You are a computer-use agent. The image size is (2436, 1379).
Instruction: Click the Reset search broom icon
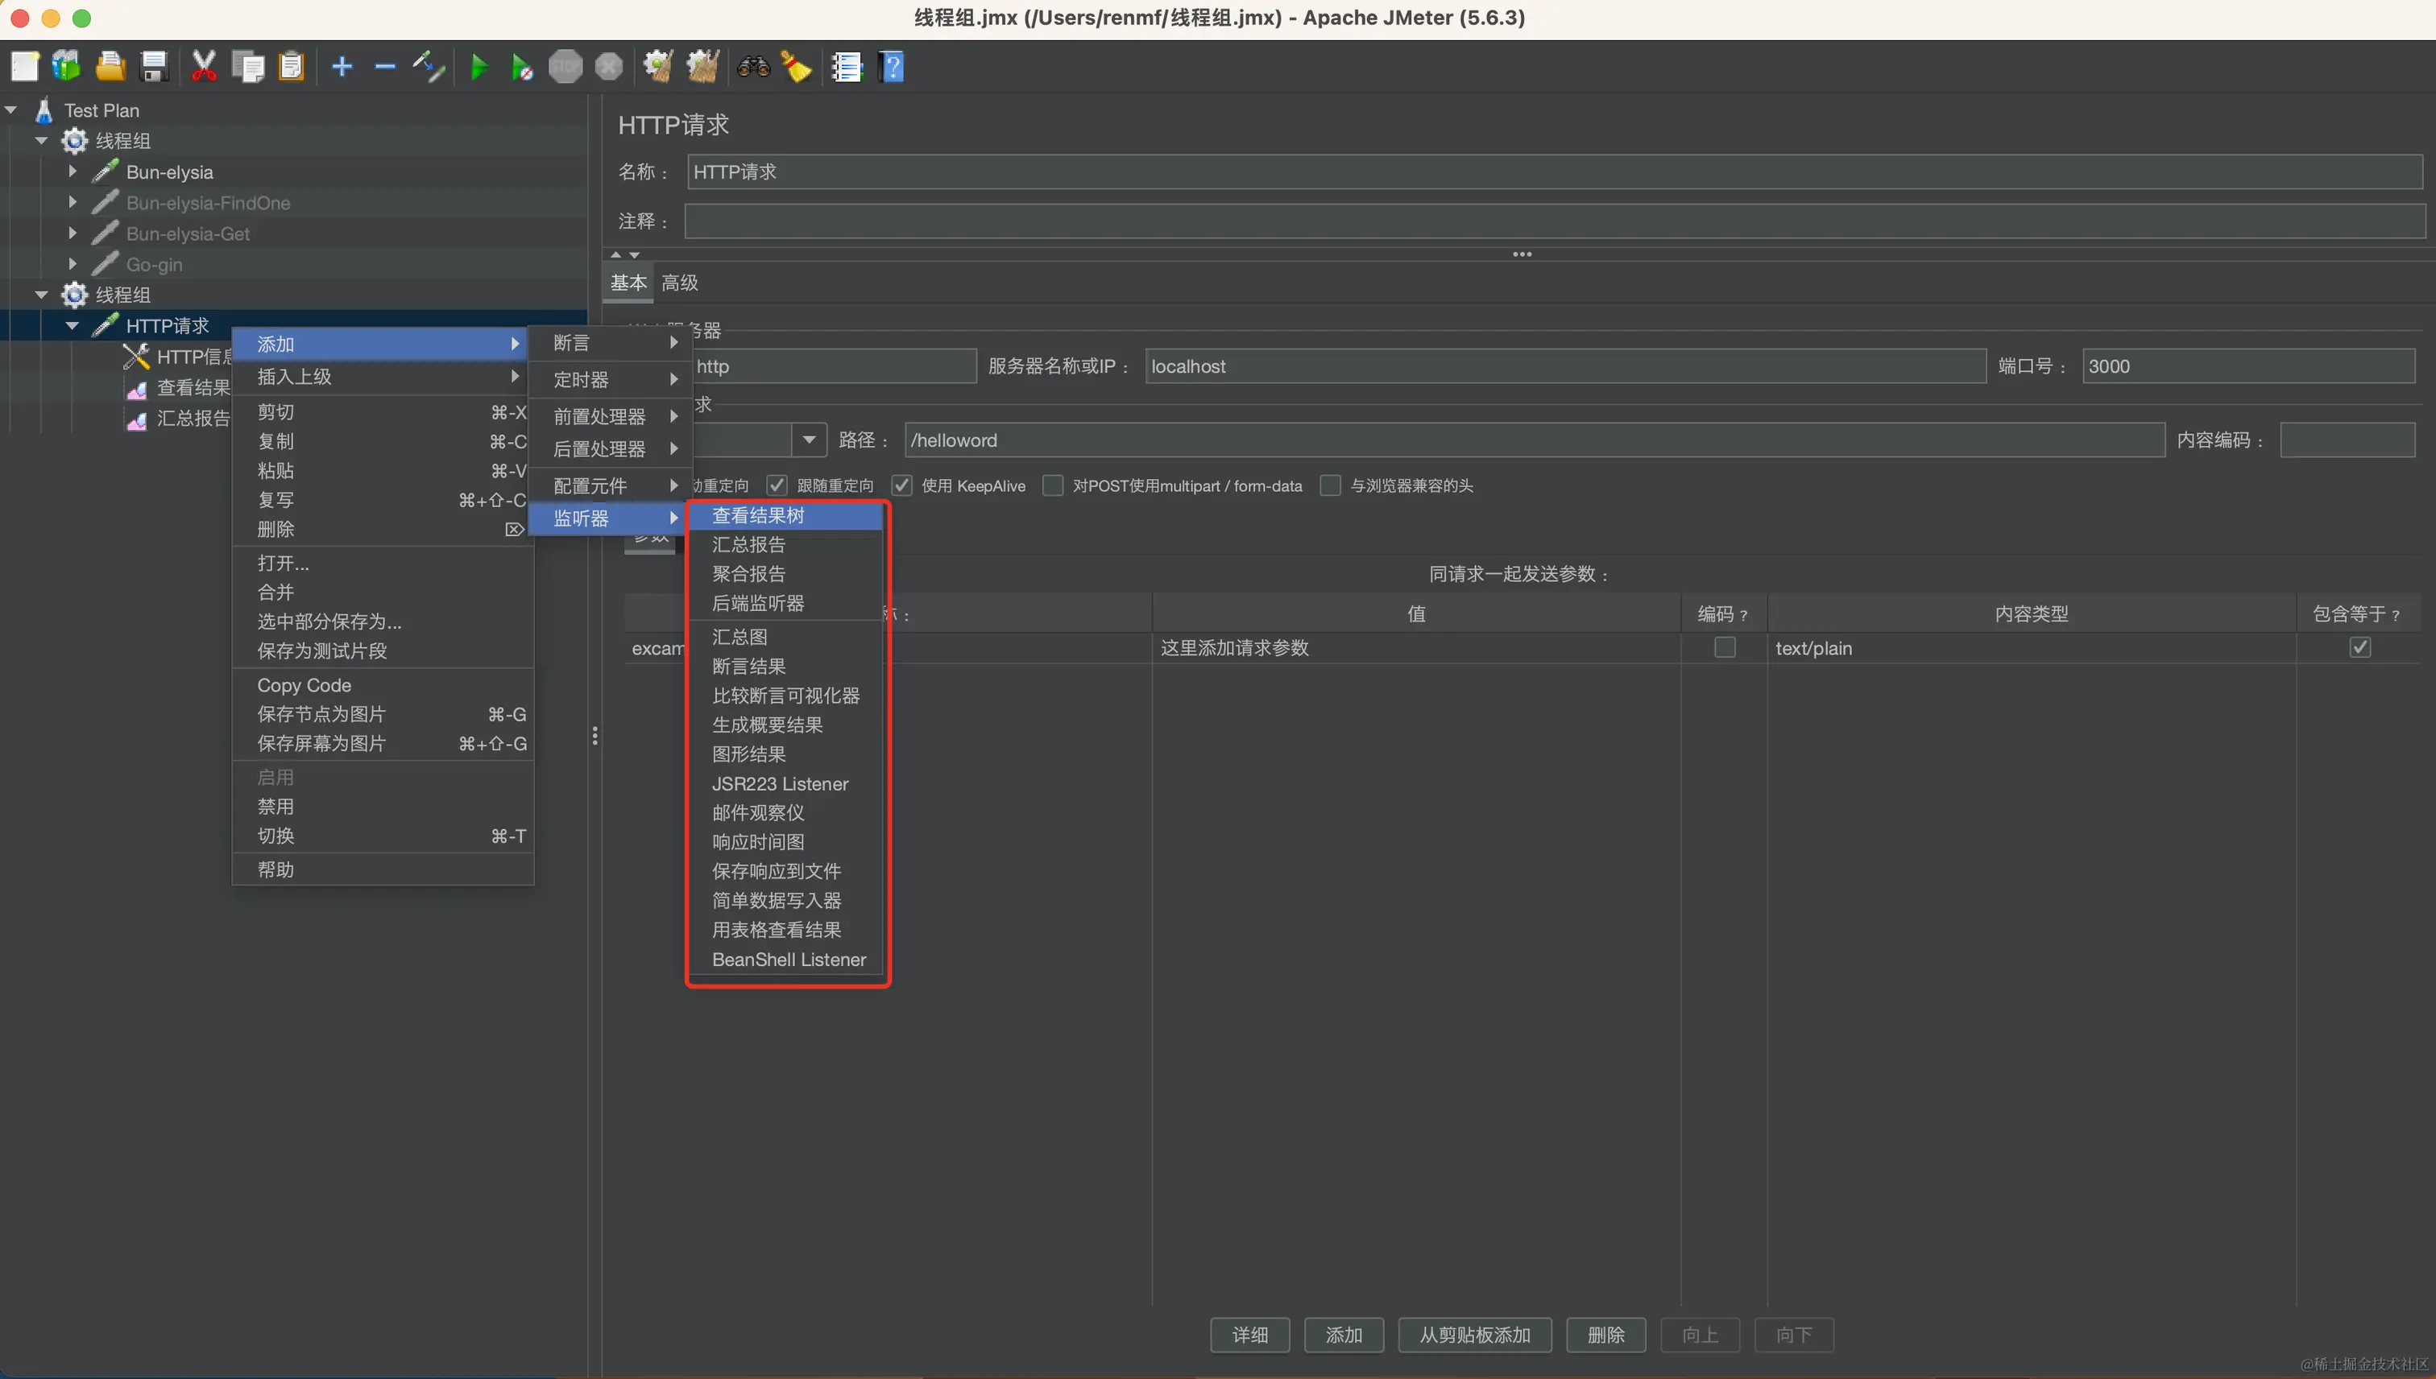796,66
